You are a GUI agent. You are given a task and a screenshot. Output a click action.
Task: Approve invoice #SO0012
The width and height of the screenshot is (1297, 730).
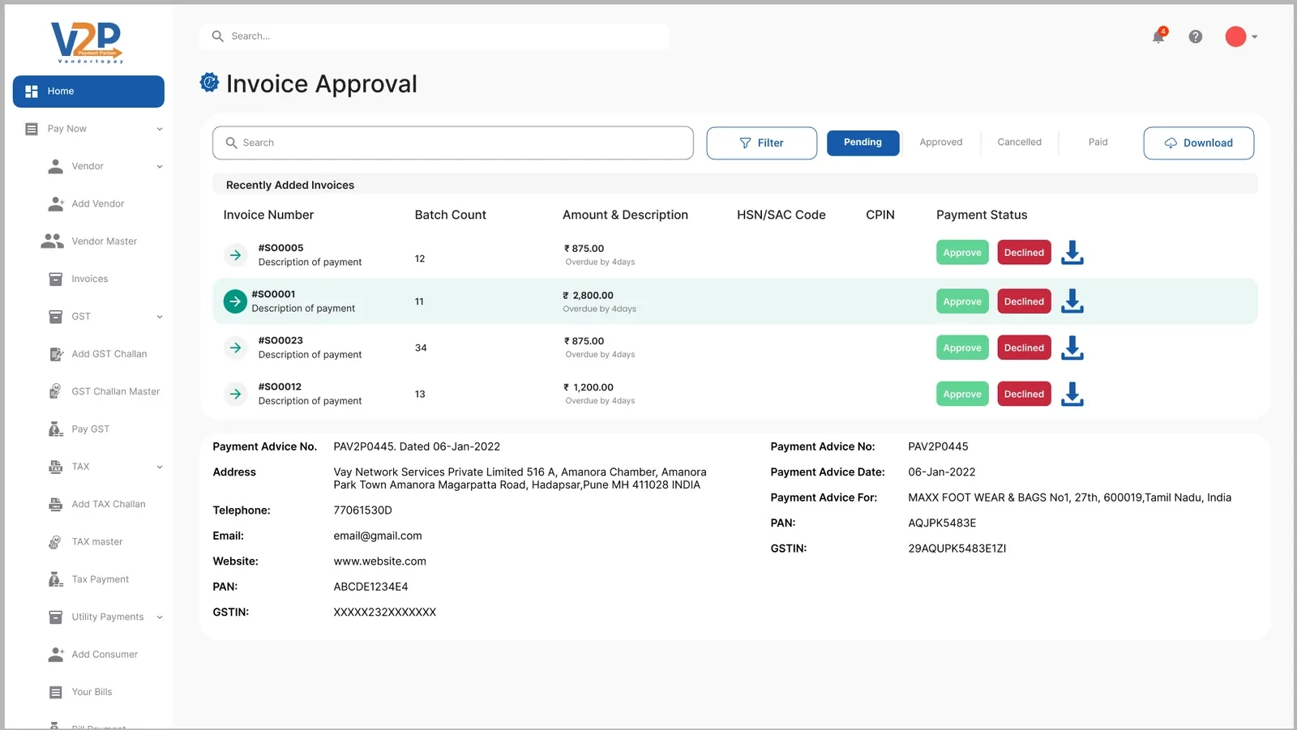(x=962, y=394)
